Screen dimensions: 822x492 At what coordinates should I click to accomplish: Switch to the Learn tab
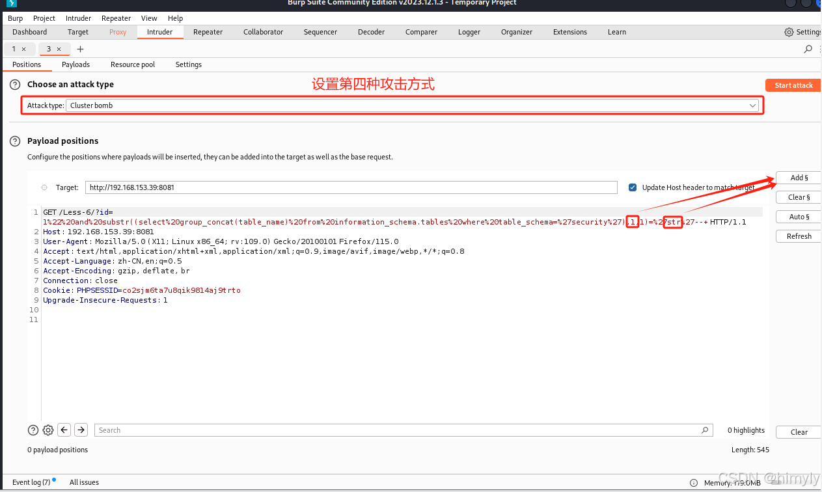[617, 32]
